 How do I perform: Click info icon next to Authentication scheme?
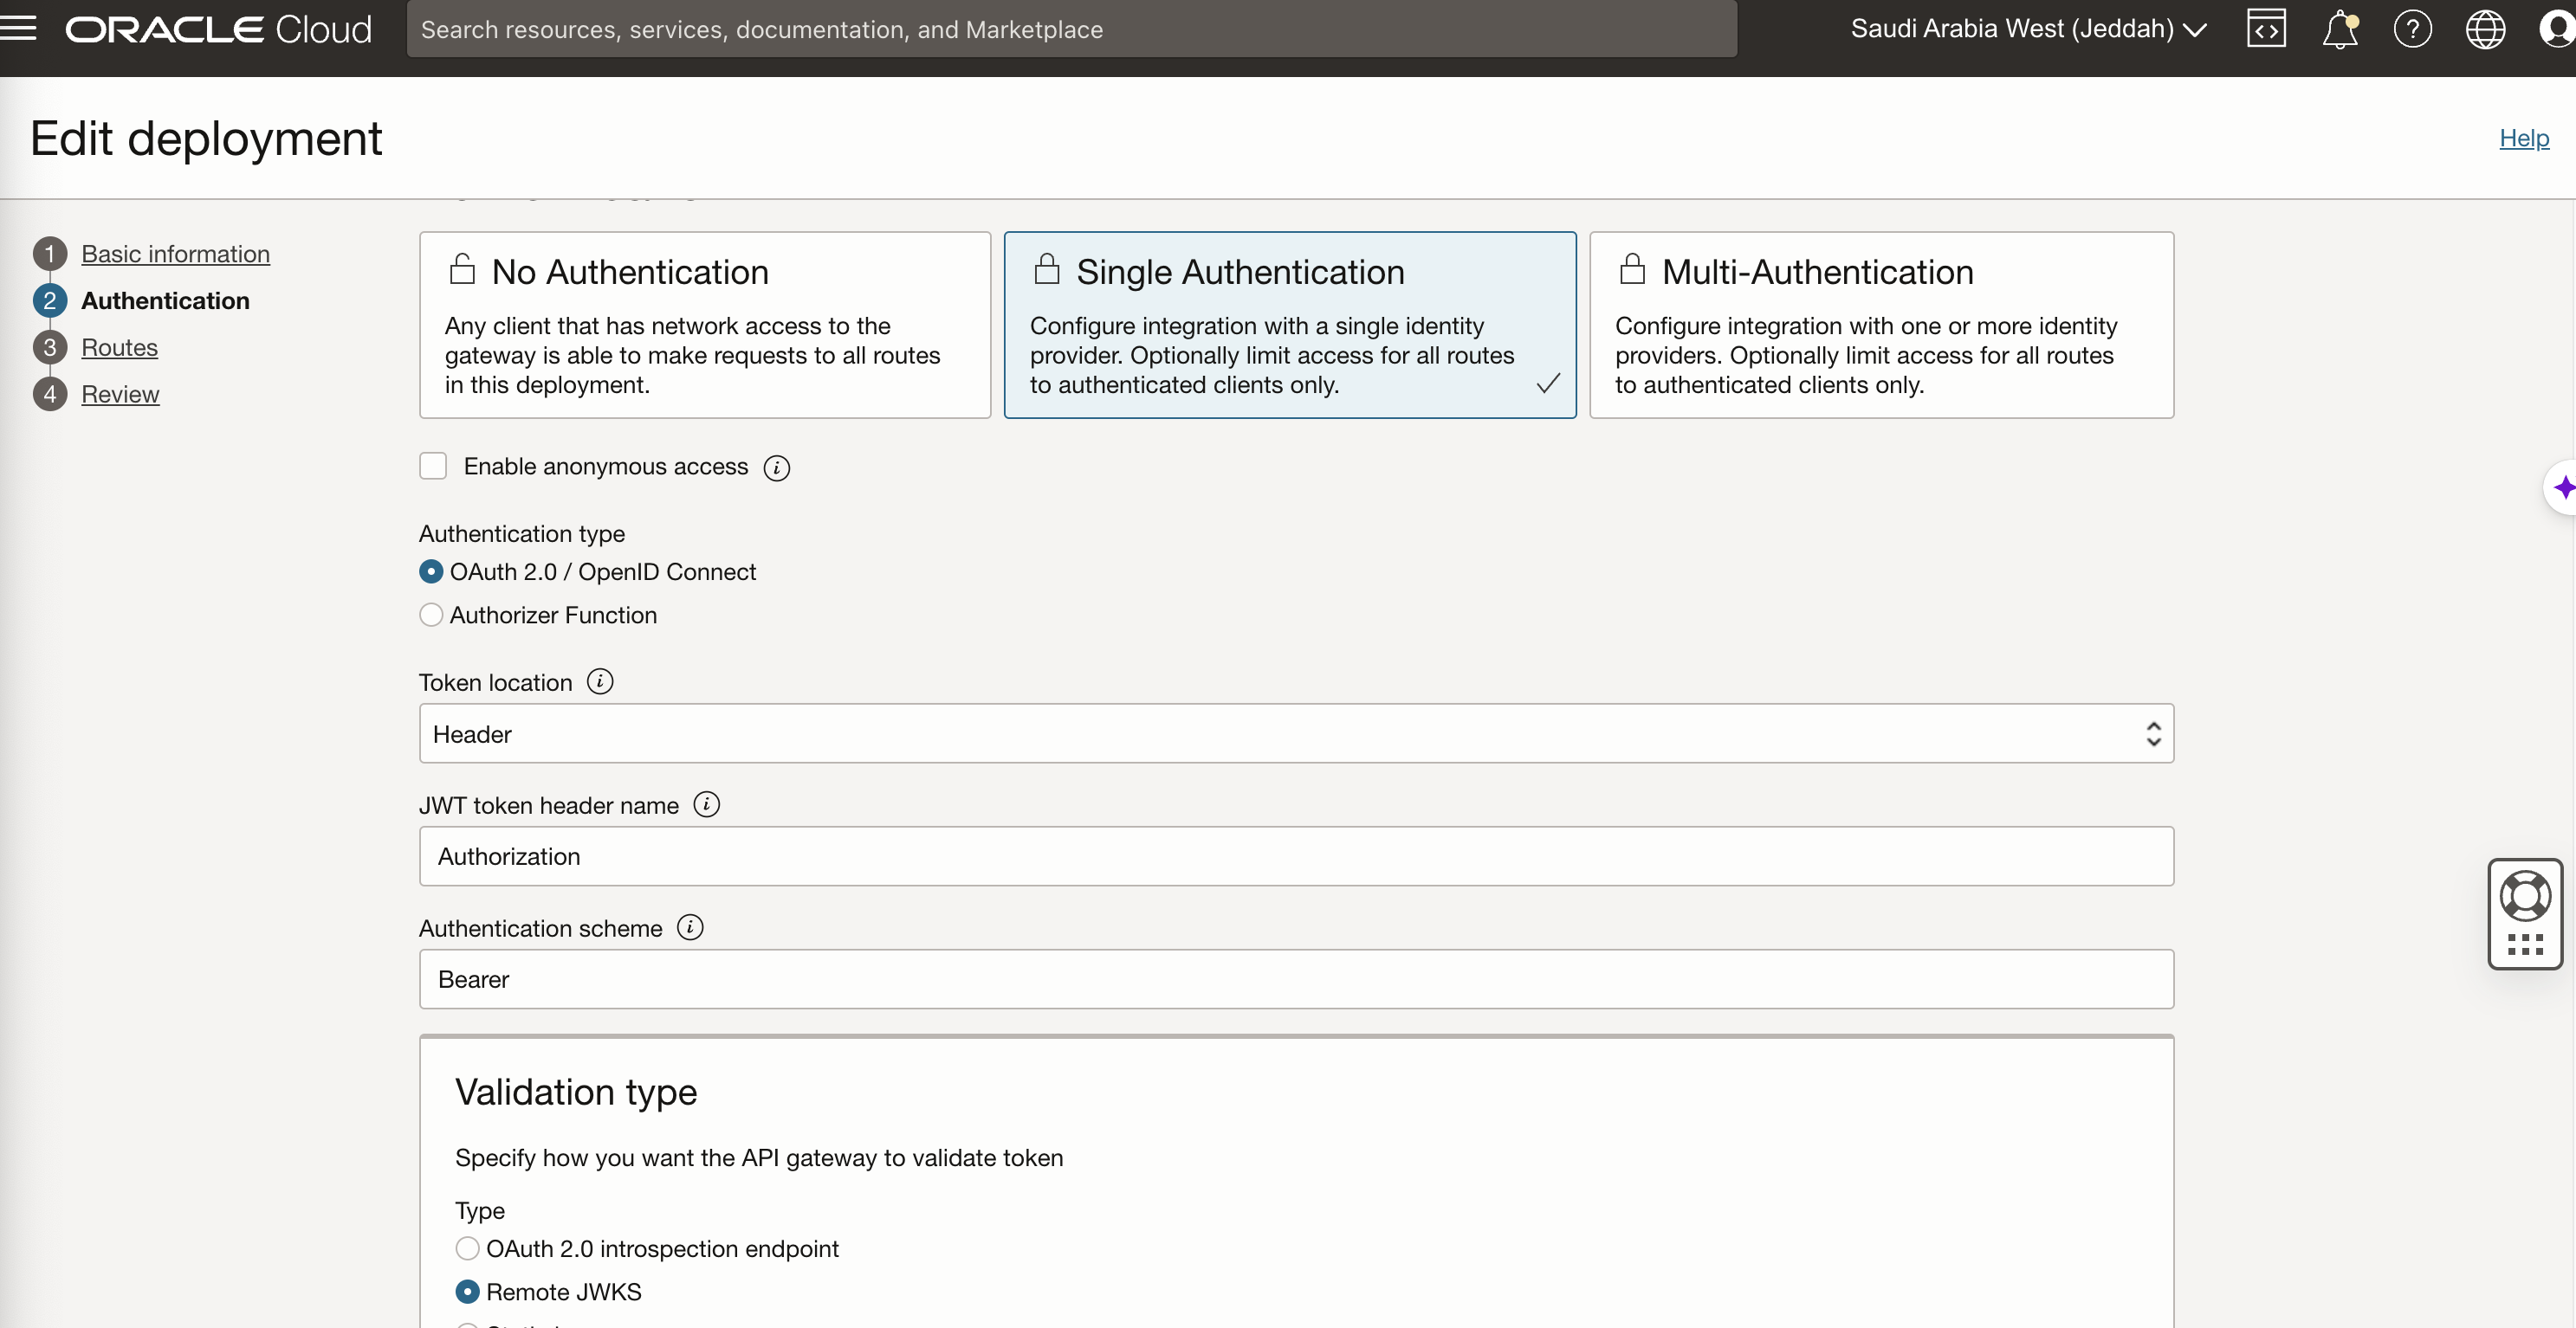tap(690, 927)
